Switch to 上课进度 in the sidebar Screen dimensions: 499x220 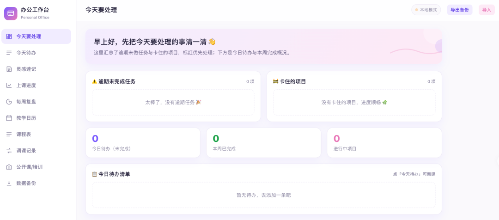click(x=37, y=86)
